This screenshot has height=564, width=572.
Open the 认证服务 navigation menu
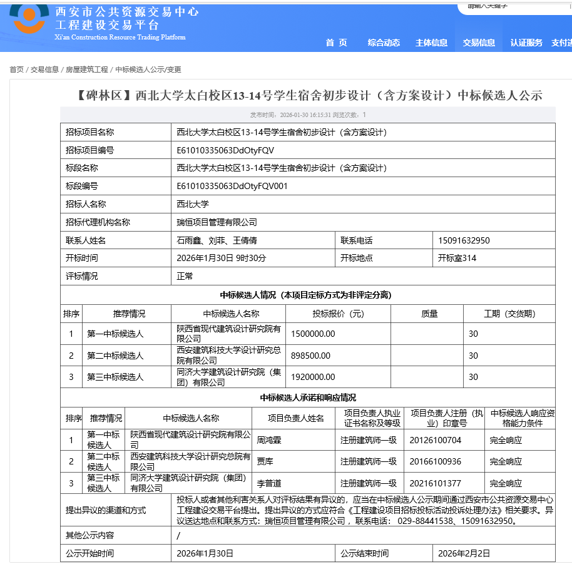pyautogui.click(x=526, y=43)
